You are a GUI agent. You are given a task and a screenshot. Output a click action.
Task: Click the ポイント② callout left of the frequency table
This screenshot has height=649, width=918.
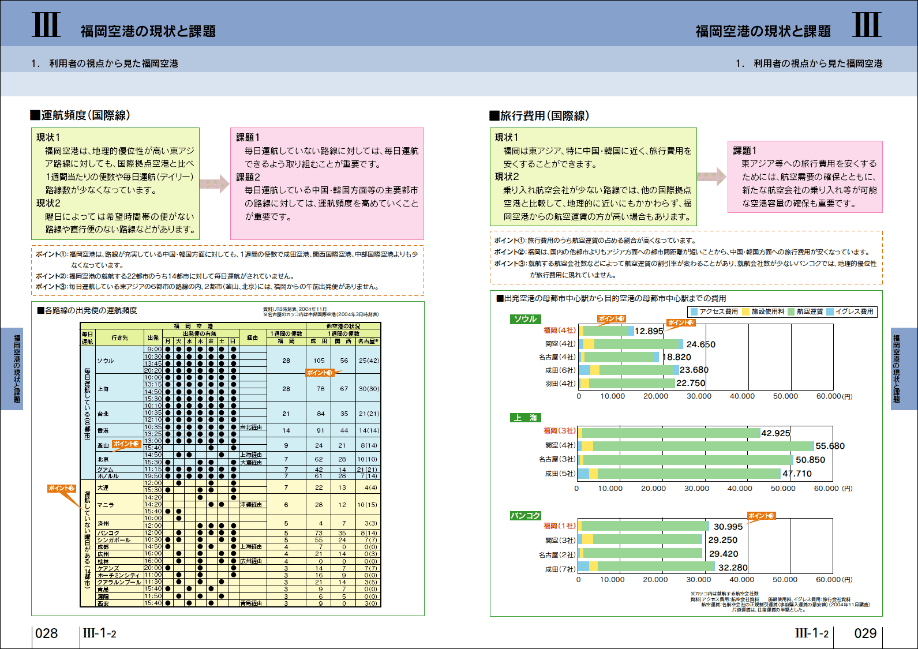click(x=61, y=488)
